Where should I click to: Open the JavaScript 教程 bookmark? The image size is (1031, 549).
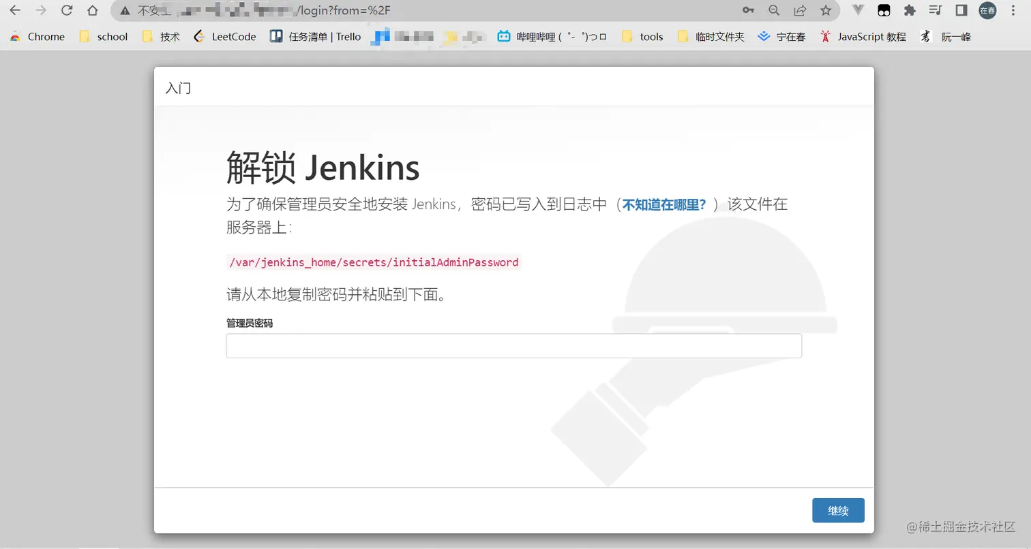coord(863,37)
